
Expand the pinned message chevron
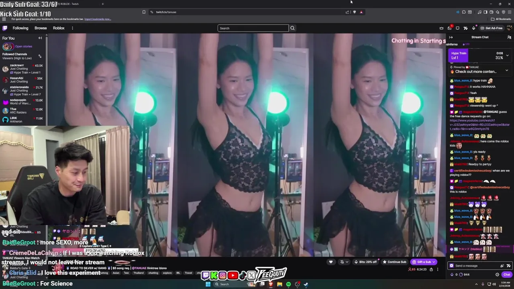point(507,70)
